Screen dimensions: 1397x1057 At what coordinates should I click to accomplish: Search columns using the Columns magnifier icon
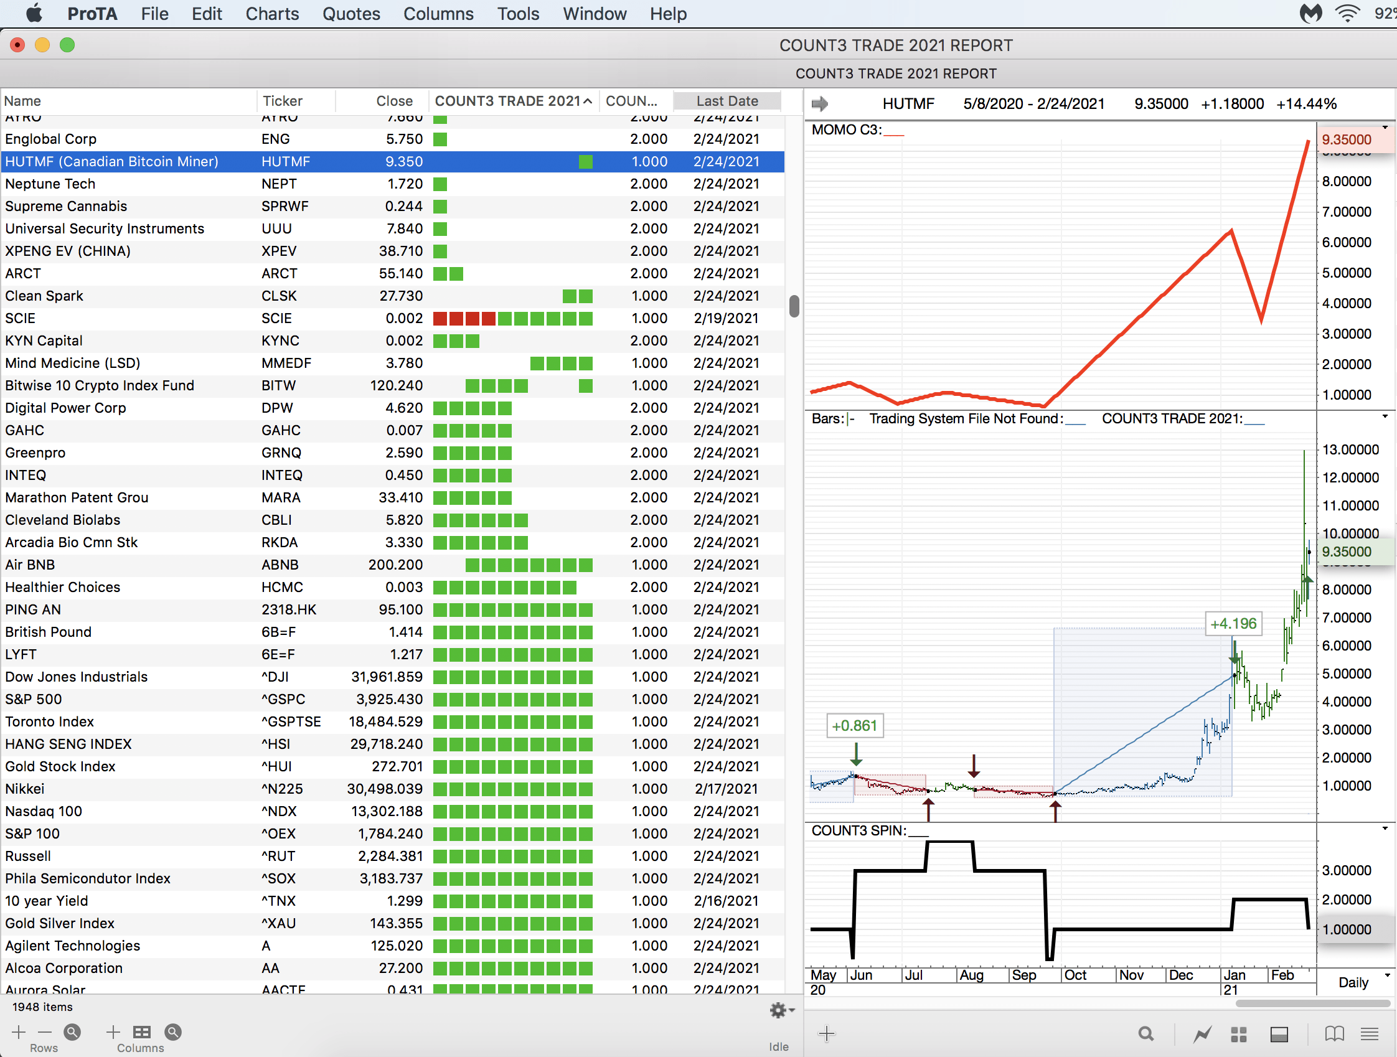(173, 1031)
